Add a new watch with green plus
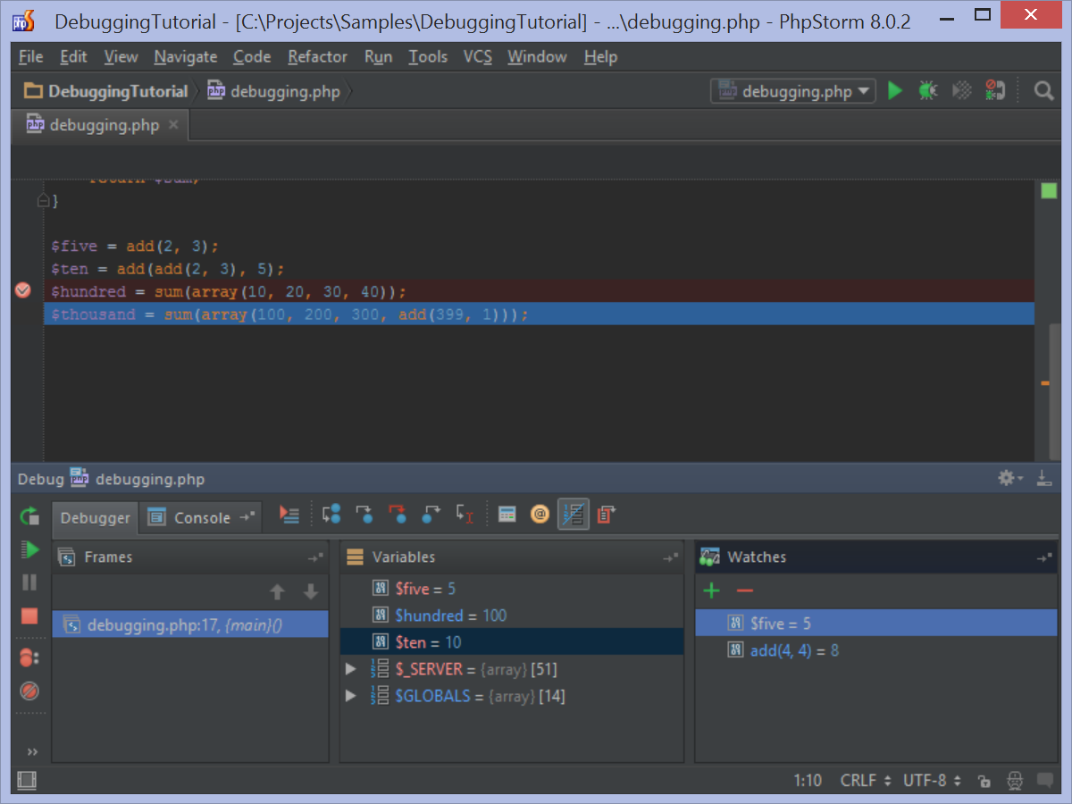The width and height of the screenshot is (1072, 804). [x=712, y=590]
